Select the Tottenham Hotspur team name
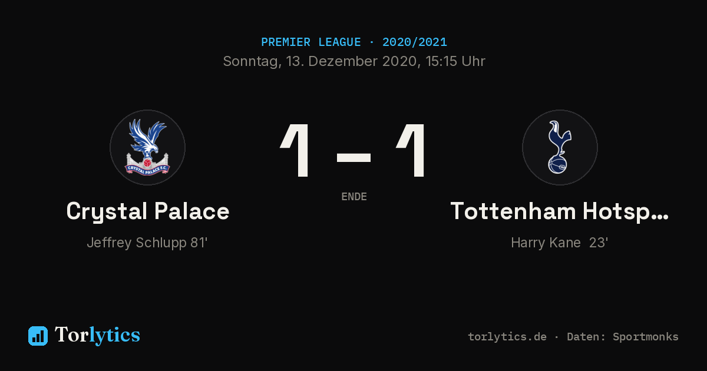 [560, 211]
